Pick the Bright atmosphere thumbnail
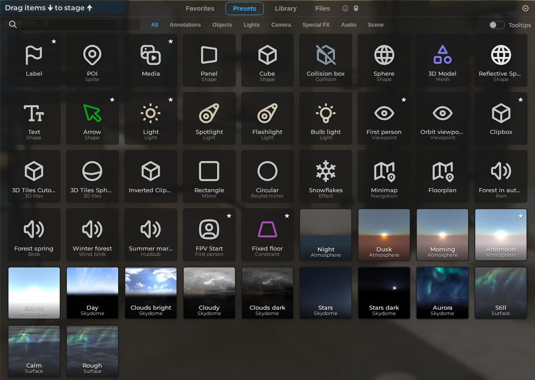535x380 pixels. (34, 293)
